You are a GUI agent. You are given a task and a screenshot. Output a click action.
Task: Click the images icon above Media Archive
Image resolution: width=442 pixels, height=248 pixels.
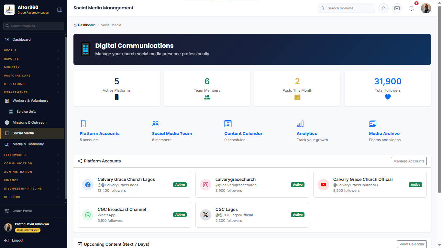click(x=373, y=124)
